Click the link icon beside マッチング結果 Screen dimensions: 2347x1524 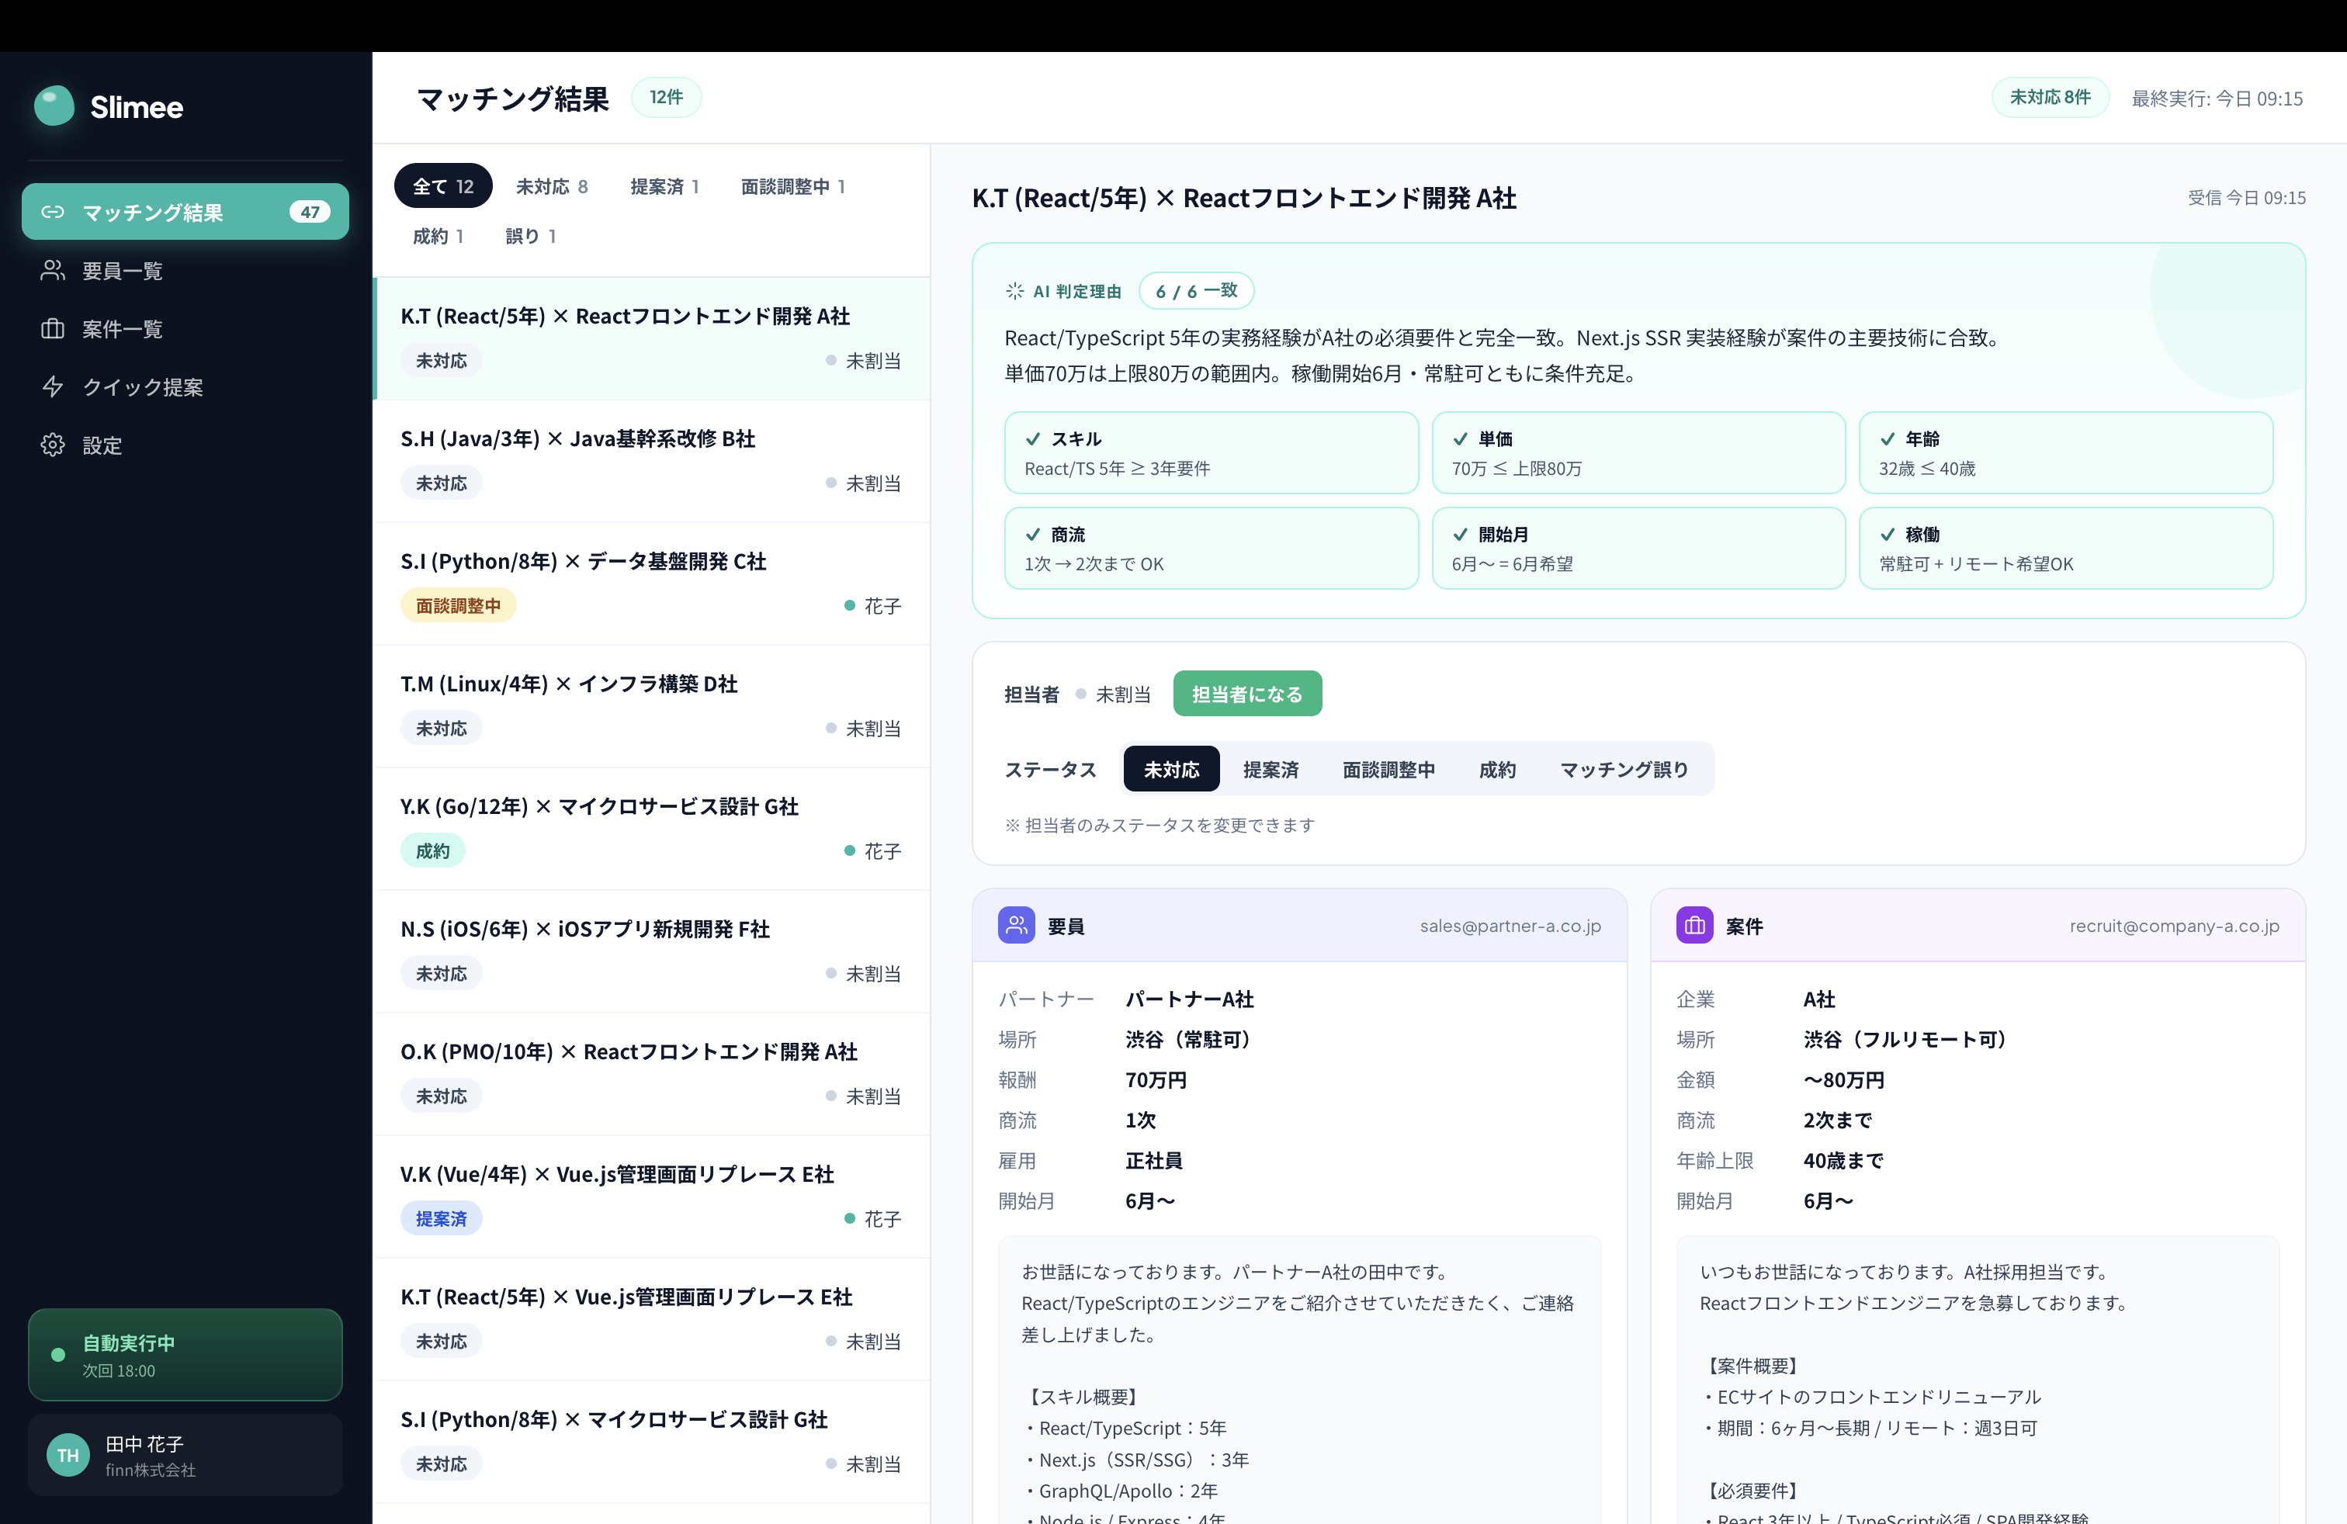pos(52,212)
